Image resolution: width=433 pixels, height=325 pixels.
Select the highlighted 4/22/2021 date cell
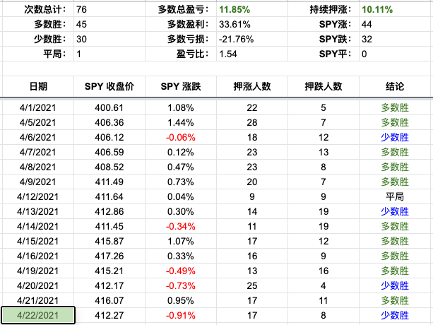(x=38, y=316)
